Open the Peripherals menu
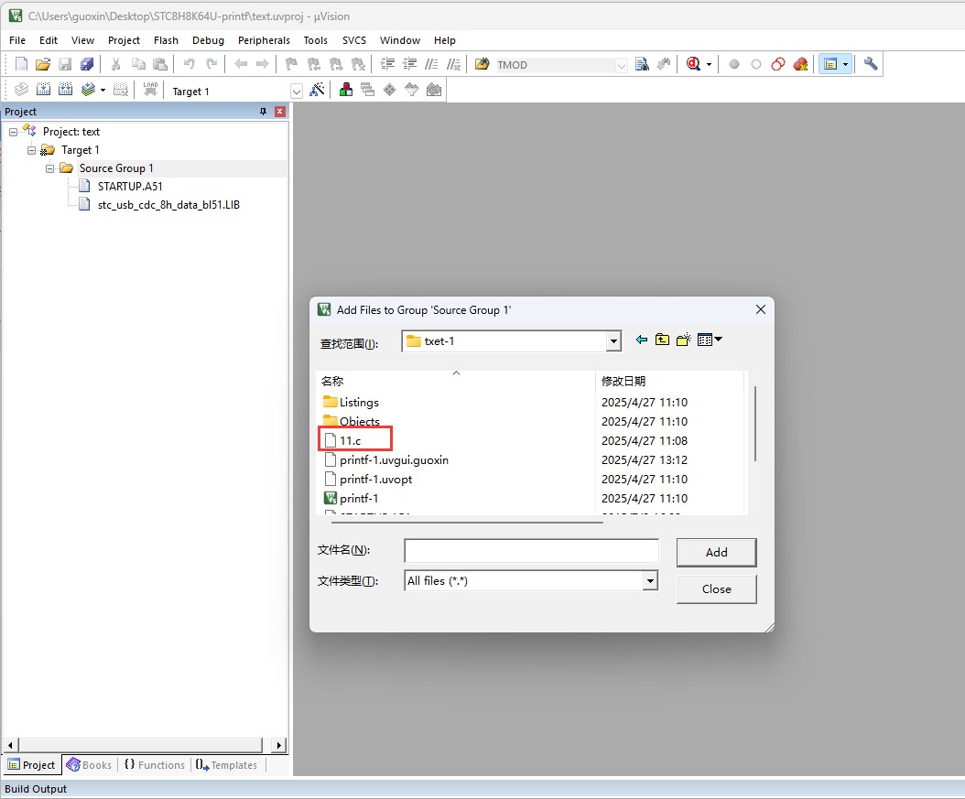Screen dimensions: 965x799 [264, 40]
